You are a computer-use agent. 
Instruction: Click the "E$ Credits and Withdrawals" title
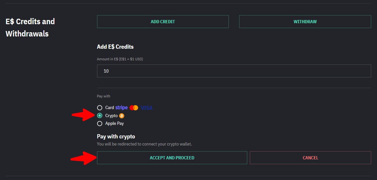pyautogui.click(x=30, y=27)
